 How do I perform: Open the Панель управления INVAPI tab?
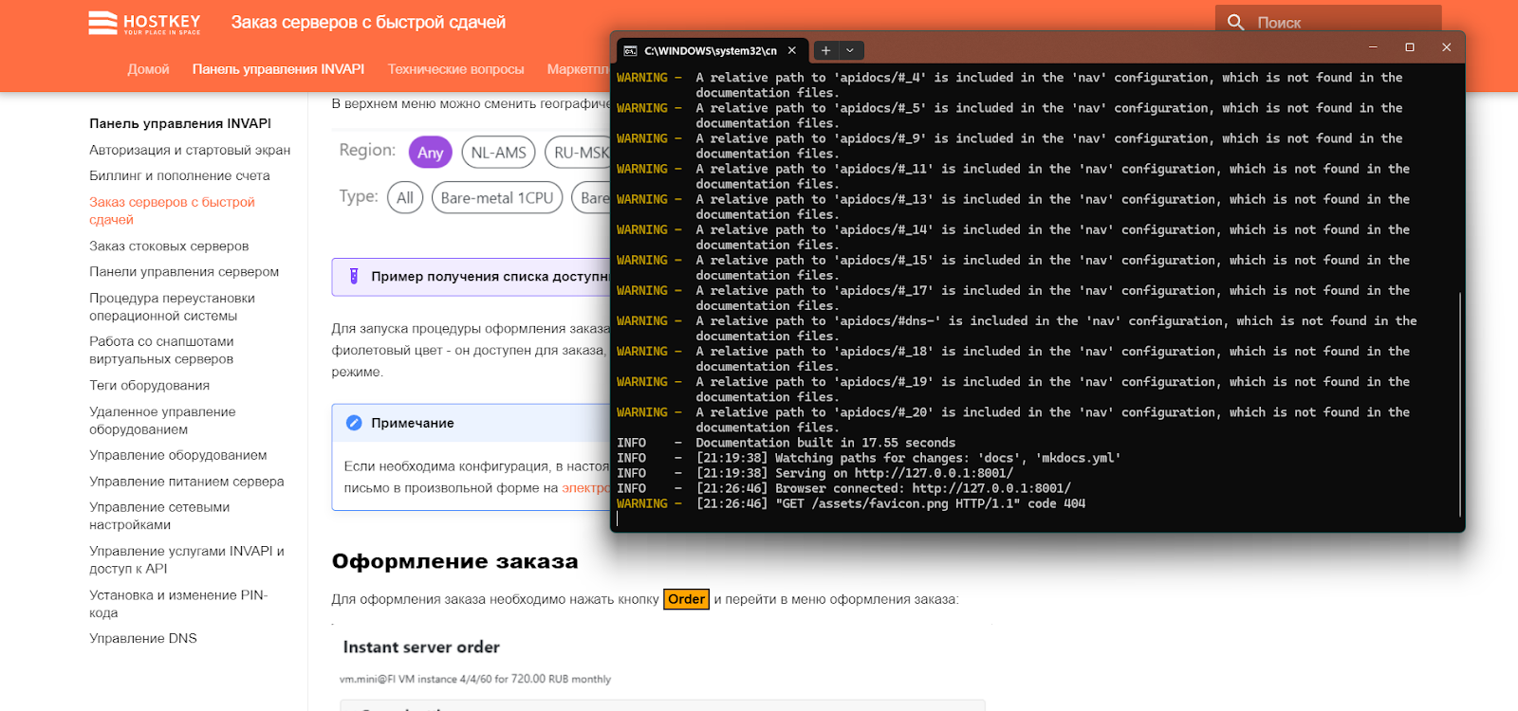pos(278,69)
